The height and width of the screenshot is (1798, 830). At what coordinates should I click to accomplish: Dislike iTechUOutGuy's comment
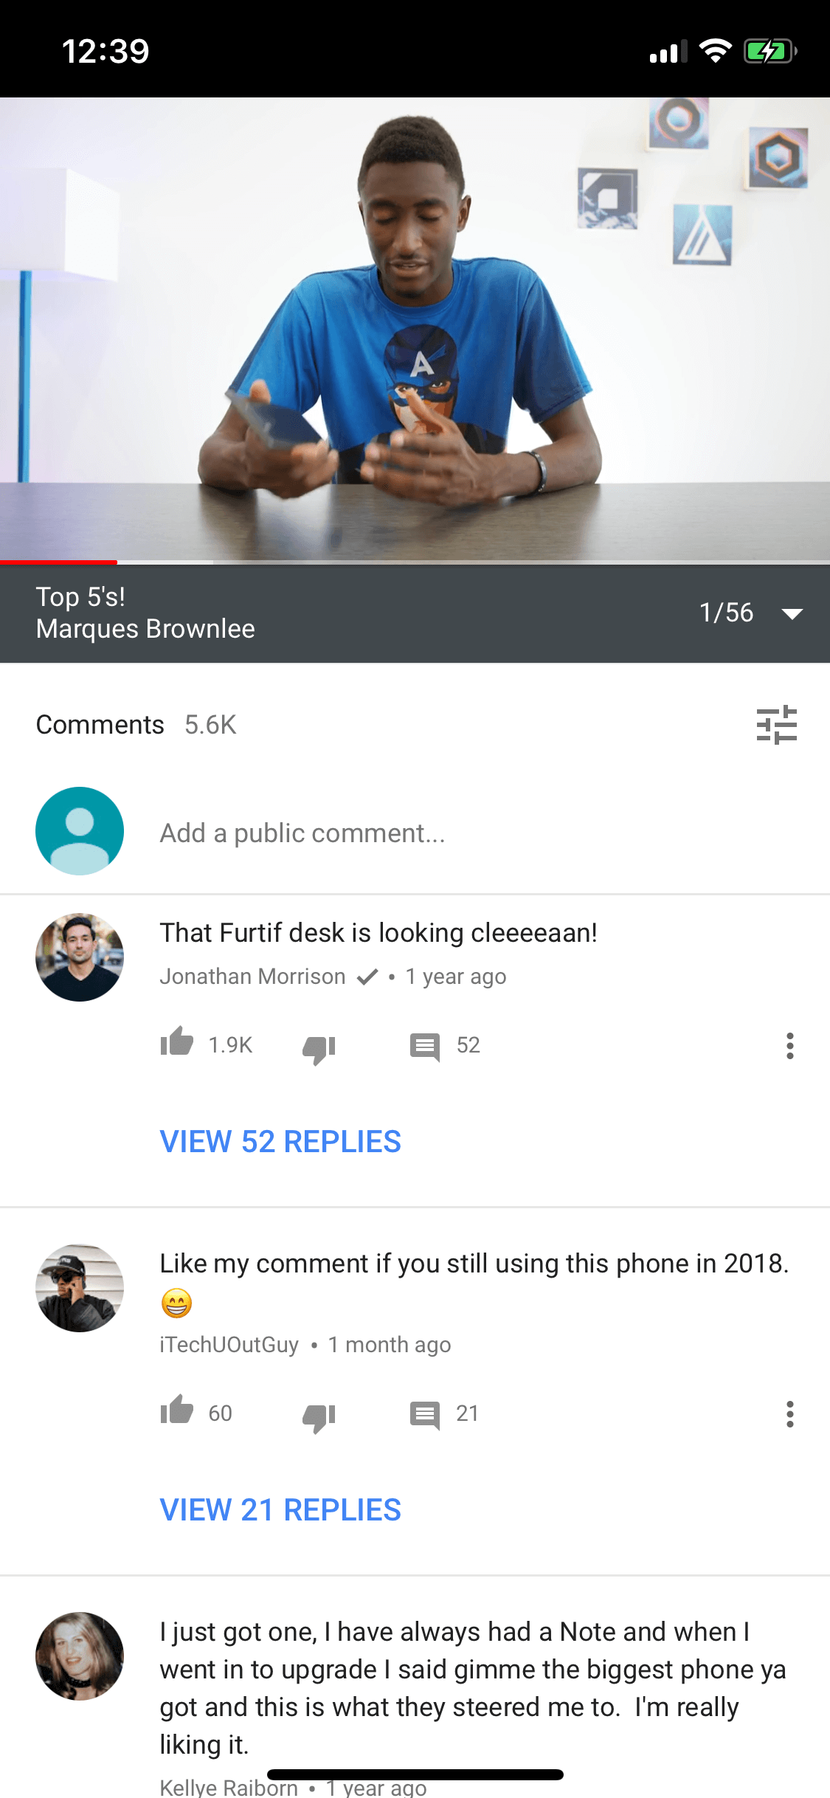319,1416
